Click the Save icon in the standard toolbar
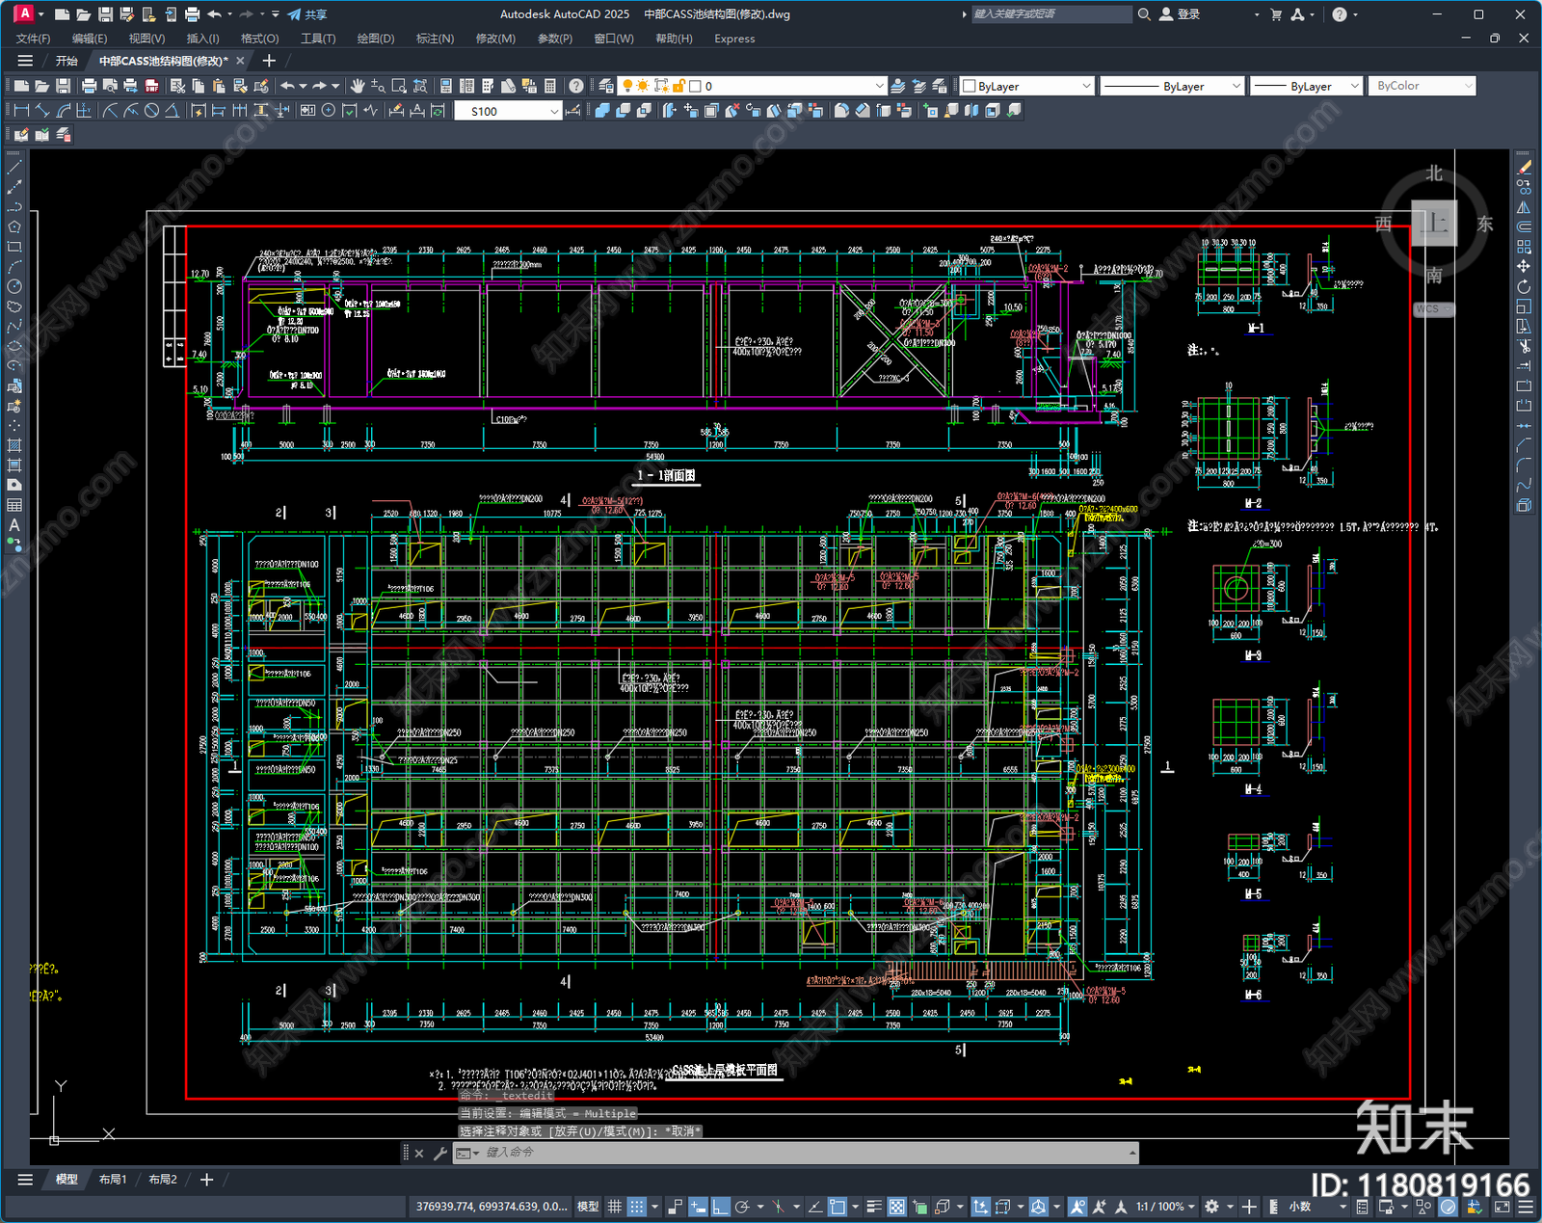Screen dimensions: 1542x1223 pos(63,86)
